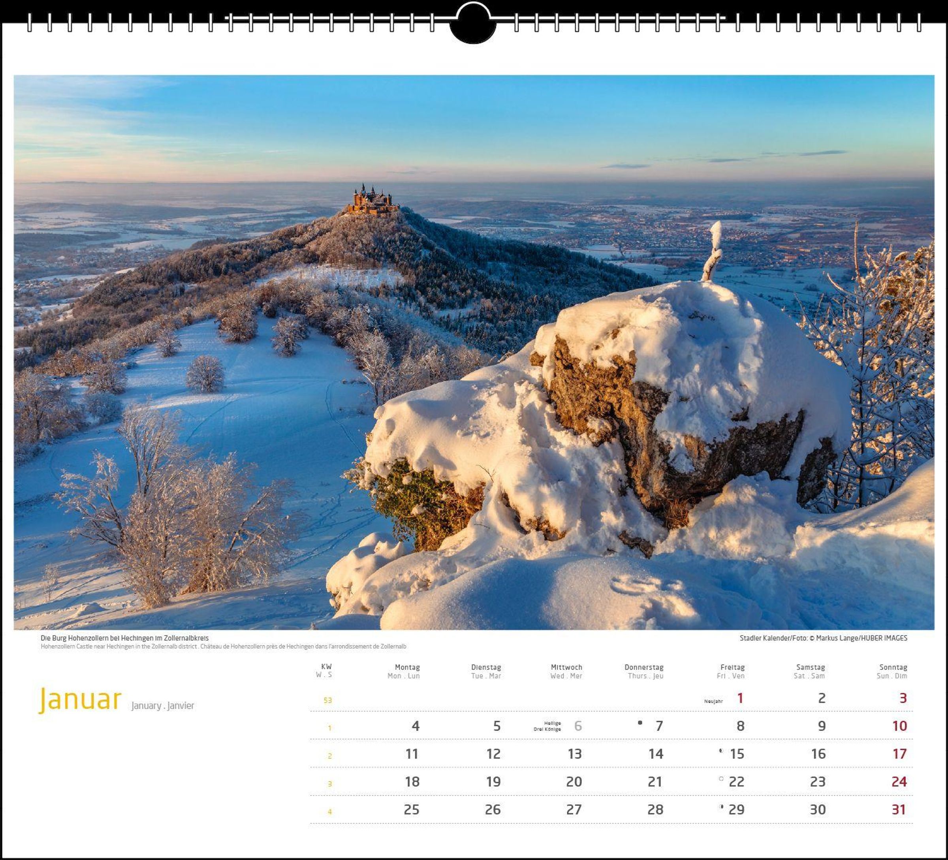Click the Sonntag column header
This screenshot has height=860, width=948.
pos(893,667)
